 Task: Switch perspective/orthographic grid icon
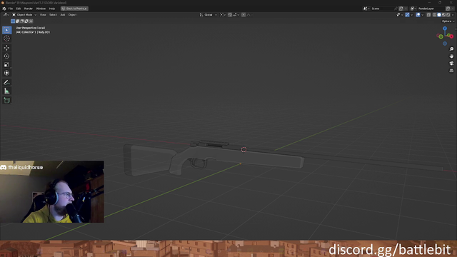(451, 71)
